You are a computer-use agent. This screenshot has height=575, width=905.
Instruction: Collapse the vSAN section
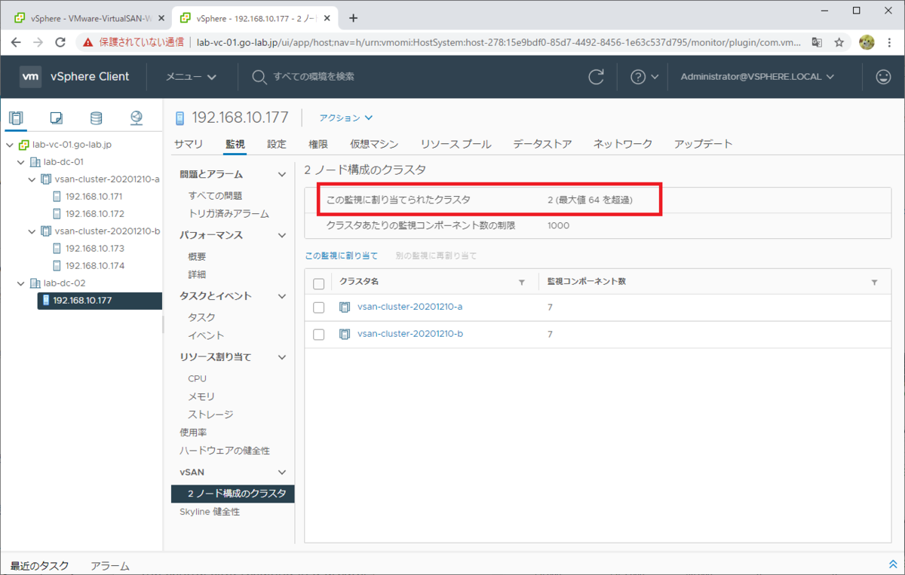tap(282, 472)
